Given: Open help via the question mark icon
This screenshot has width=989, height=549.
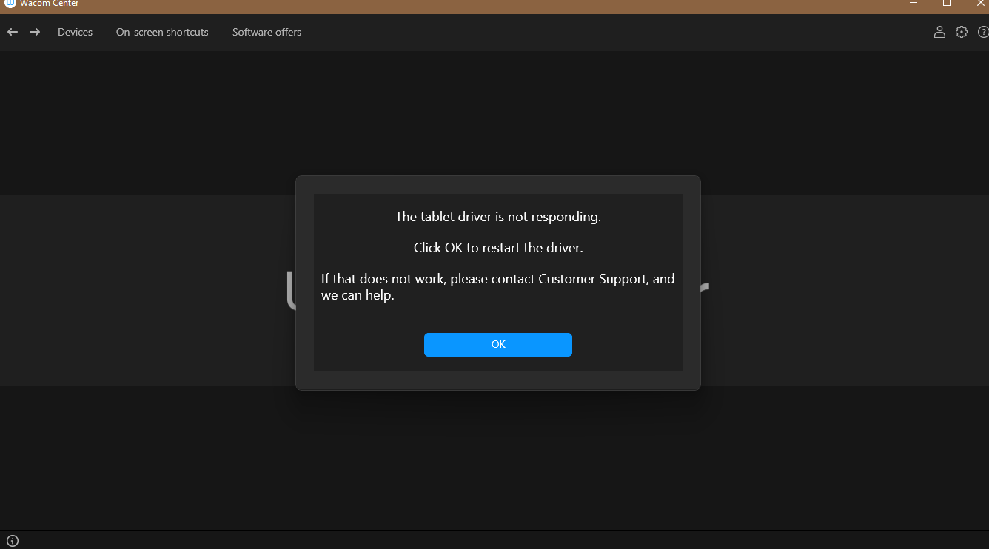Looking at the screenshot, I should point(983,32).
